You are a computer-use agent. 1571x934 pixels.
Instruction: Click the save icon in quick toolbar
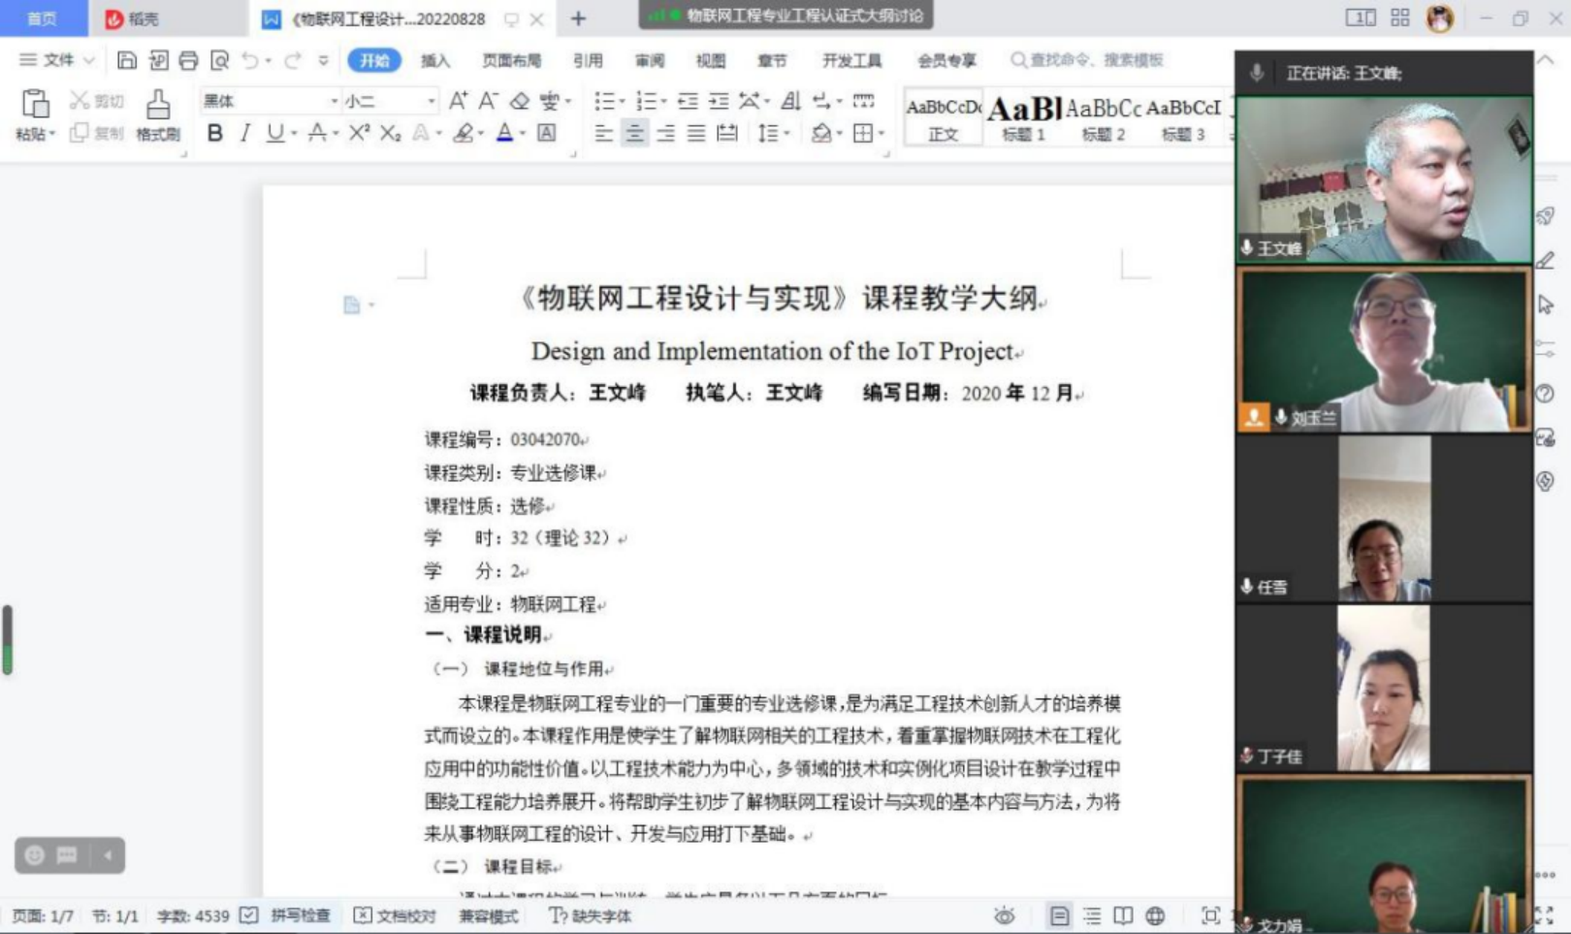(x=126, y=60)
